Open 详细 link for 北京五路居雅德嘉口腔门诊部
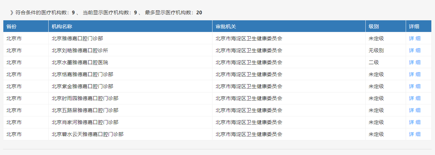The image size is (435, 155). click(x=415, y=110)
